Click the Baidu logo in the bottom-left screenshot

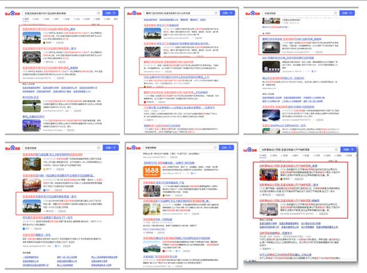pos(13,148)
